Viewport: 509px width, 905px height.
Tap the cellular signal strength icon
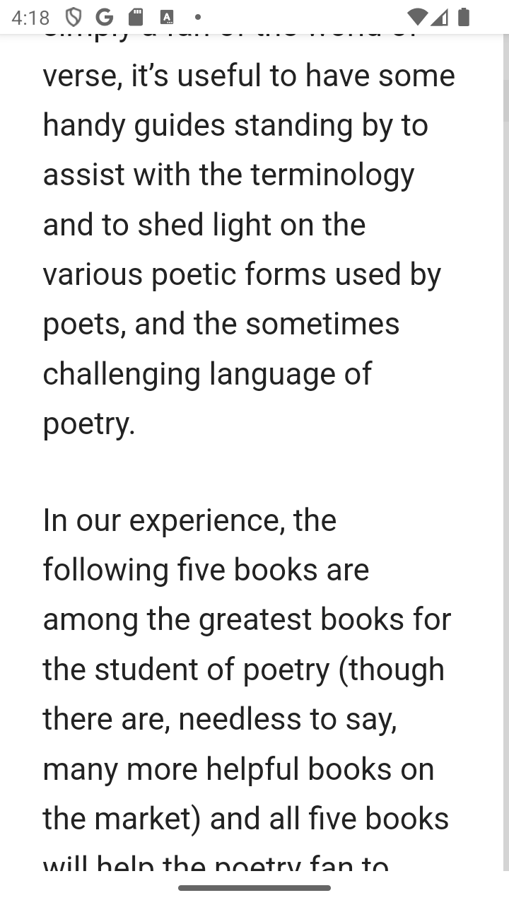(x=440, y=17)
